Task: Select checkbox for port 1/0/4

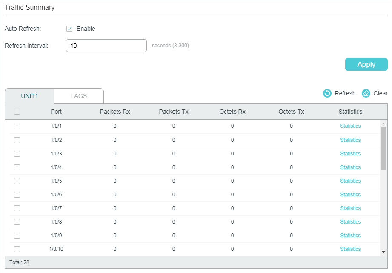Action: point(17,167)
